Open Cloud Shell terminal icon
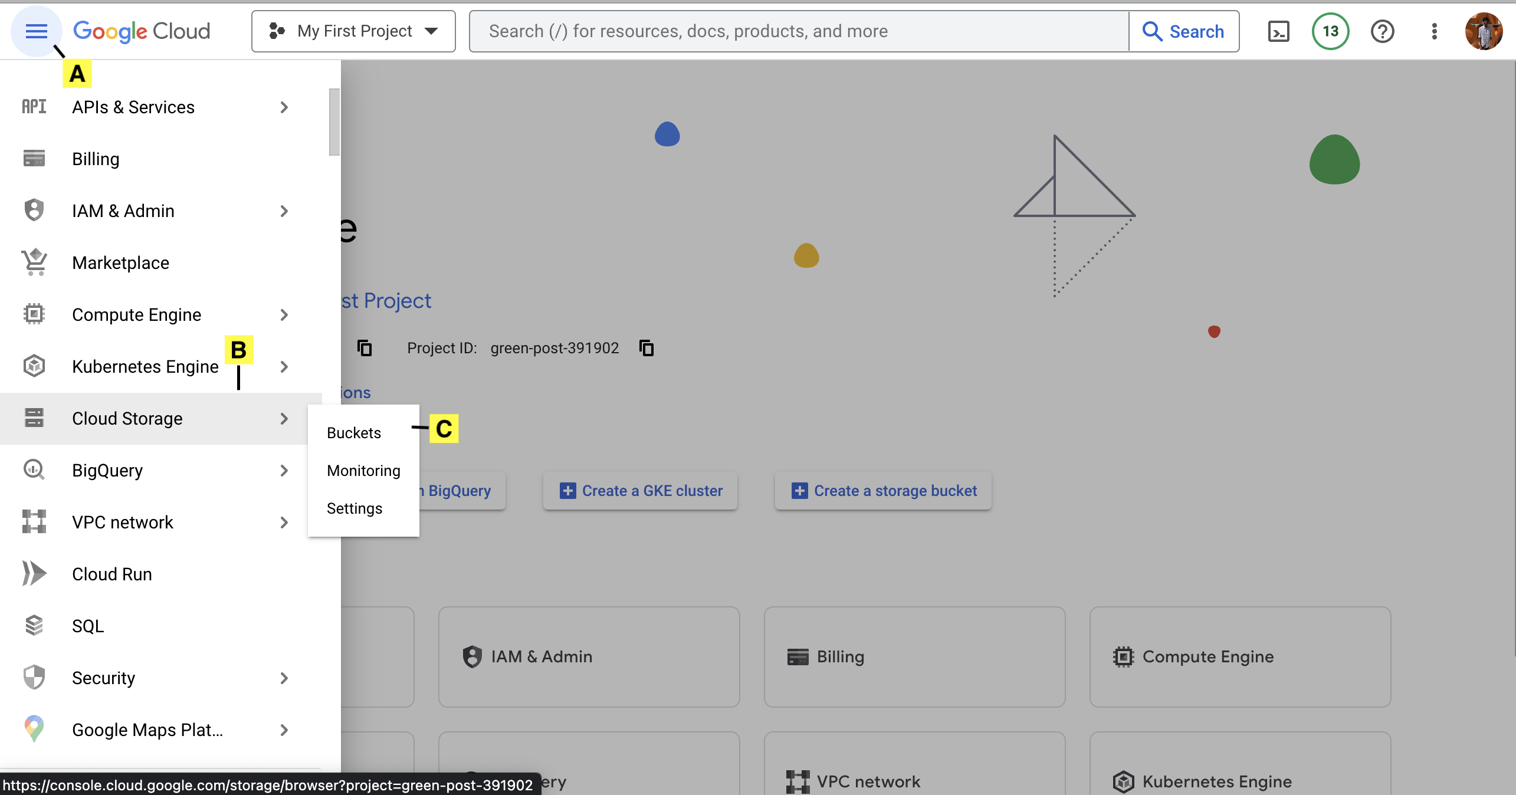Viewport: 1516px width, 795px height. pyautogui.click(x=1278, y=31)
